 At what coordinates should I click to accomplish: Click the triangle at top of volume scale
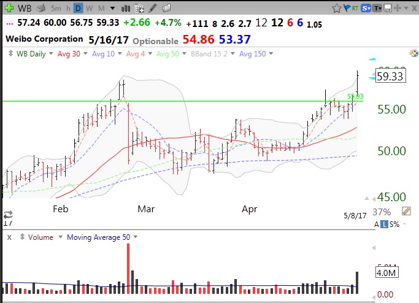(374, 248)
